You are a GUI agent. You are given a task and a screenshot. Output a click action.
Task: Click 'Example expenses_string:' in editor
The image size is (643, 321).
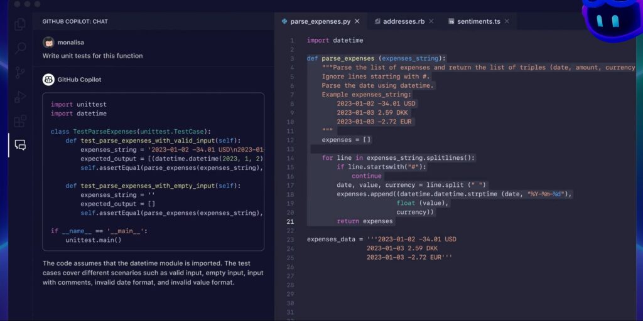click(x=367, y=95)
